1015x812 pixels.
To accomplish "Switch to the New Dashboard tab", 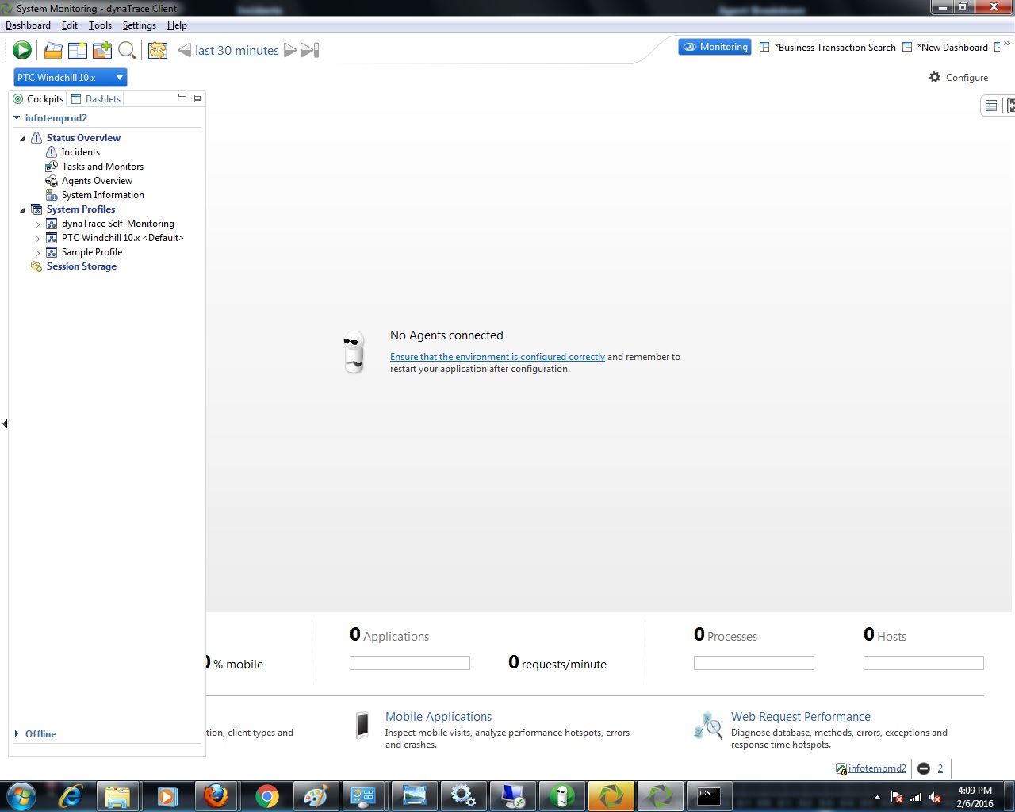I will click(x=945, y=48).
